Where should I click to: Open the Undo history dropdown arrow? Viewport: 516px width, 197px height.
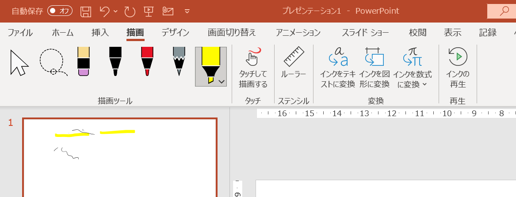click(x=115, y=11)
